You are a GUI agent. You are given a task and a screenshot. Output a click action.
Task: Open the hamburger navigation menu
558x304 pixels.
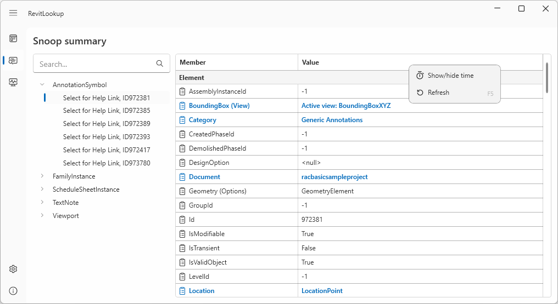[x=13, y=13]
